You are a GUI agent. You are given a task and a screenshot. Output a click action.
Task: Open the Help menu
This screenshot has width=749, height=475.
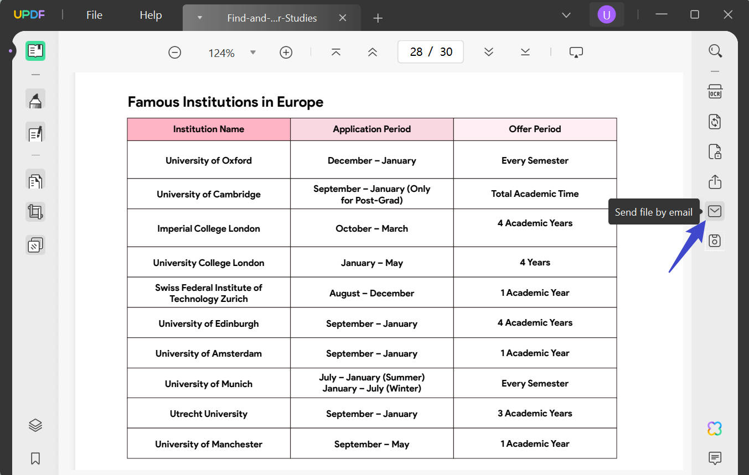[x=151, y=15]
